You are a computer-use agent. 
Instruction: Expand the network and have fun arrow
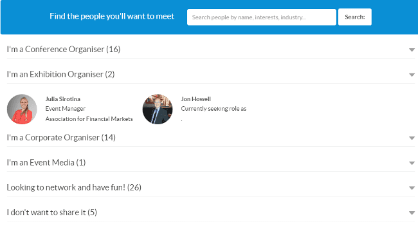point(412,188)
